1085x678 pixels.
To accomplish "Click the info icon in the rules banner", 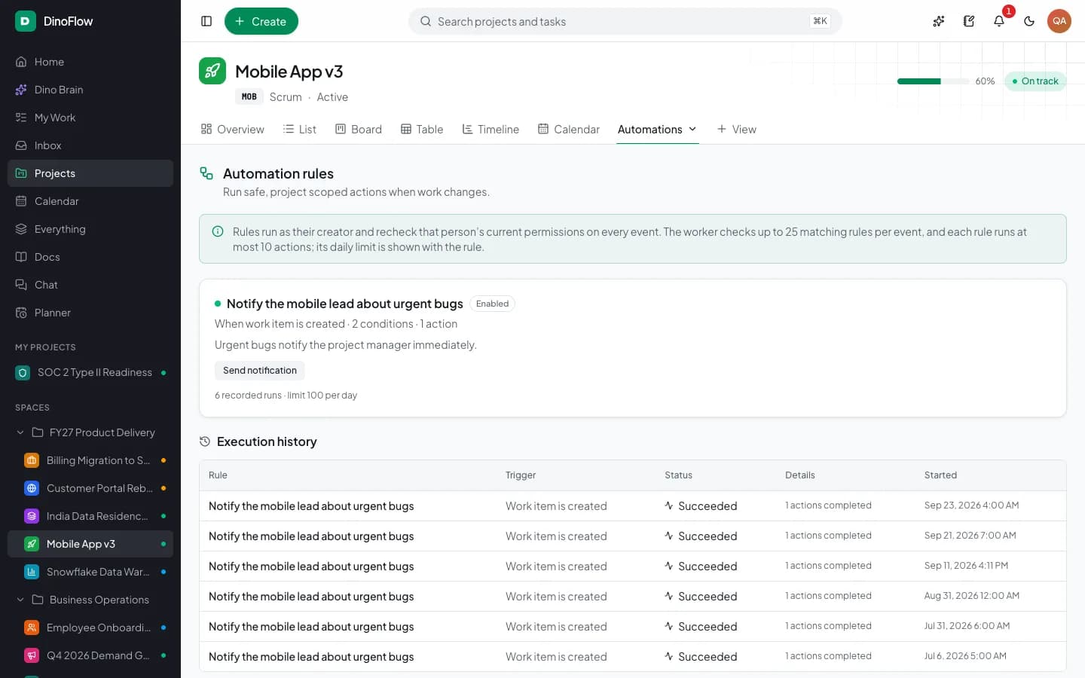I will click(218, 231).
